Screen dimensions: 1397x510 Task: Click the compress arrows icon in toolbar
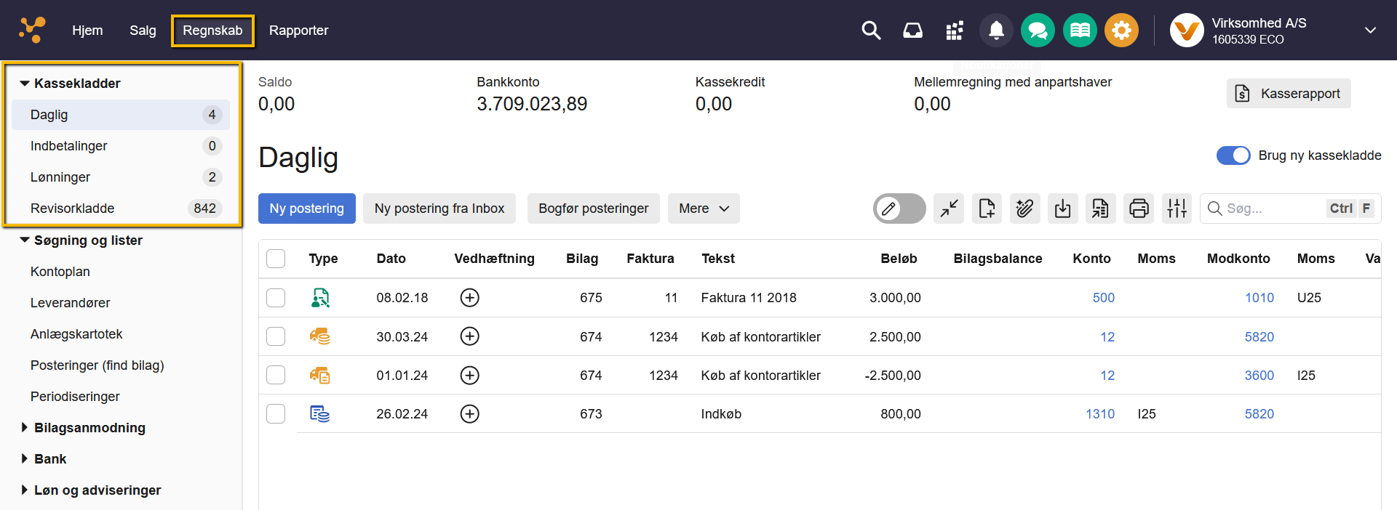point(949,209)
